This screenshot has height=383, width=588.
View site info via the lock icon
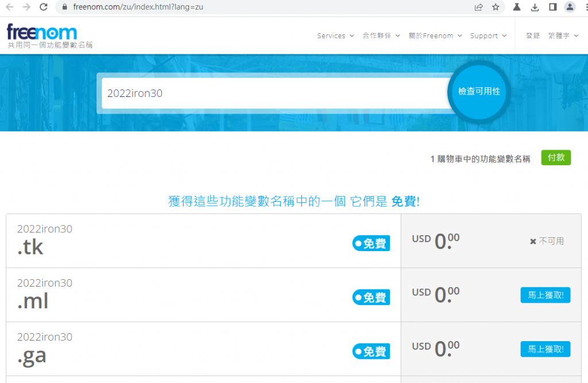click(x=64, y=7)
